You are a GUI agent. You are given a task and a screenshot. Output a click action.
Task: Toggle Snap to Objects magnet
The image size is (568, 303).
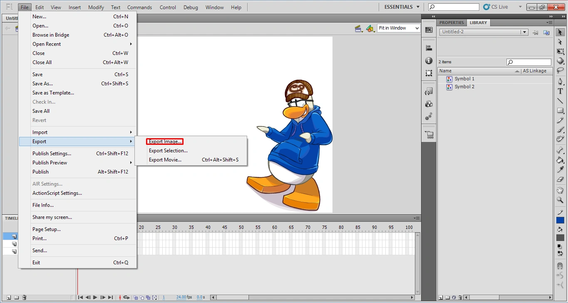(560, 266)
